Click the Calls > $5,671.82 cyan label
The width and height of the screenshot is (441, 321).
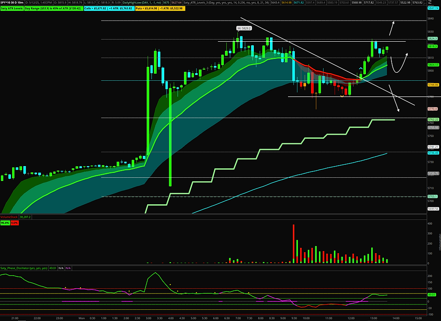click(x=108, y=9)
